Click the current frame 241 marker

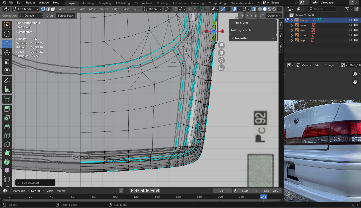pos(263,197)
